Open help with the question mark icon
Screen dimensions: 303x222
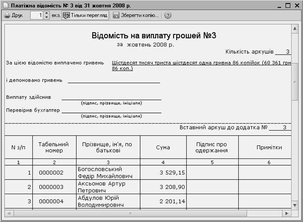[x=168, y=16]
